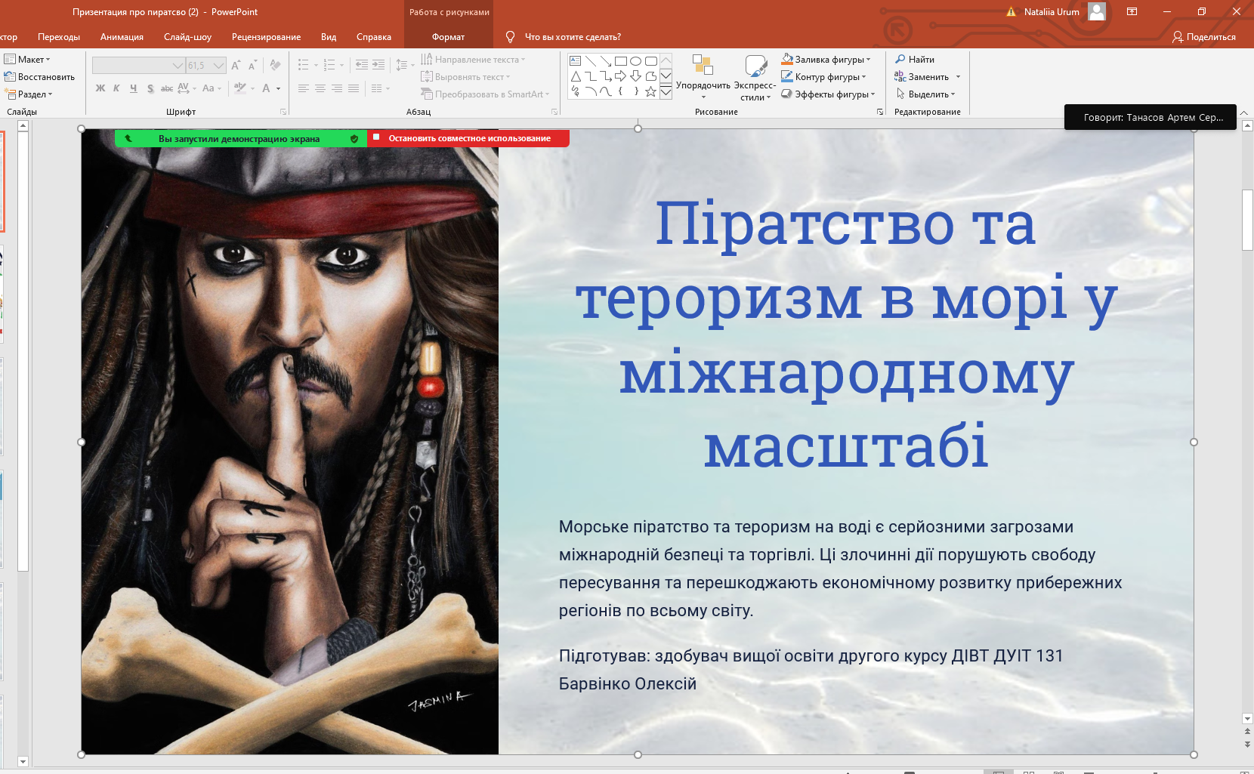The height and width of the screenshot is (774, 1254).
Task: Select the elbow connector shape
Action: 591,76
